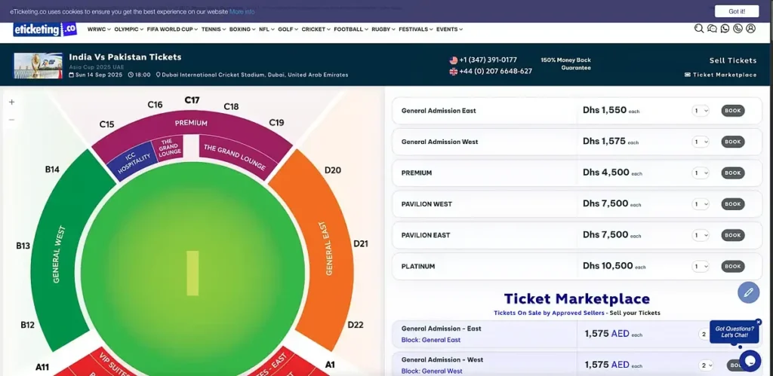This screenshot has width=773, height=376.
Task: Click the Asia Cup event thumbnail
Action: point(38,66)
